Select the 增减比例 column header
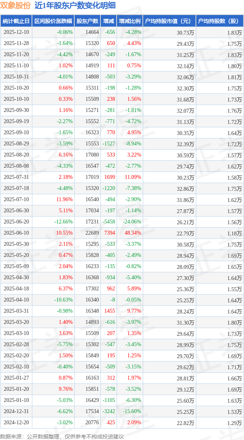Screen dimensions: 244x440 [130, 21]
